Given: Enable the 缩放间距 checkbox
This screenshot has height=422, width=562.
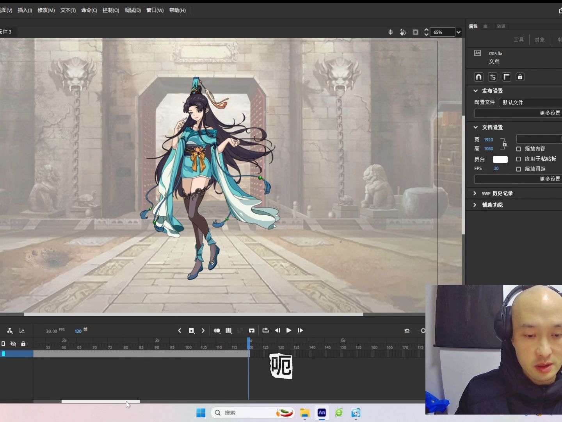Looking at the screenshot, I should click(x=519, y=169).
